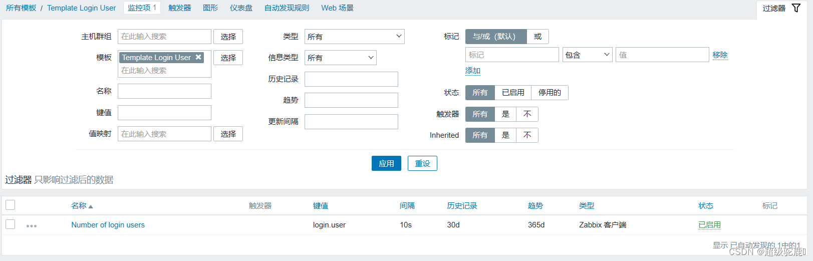Set Inherited filter to 不
This screenshot has height=261, width=813.
(x=527, y=135)
